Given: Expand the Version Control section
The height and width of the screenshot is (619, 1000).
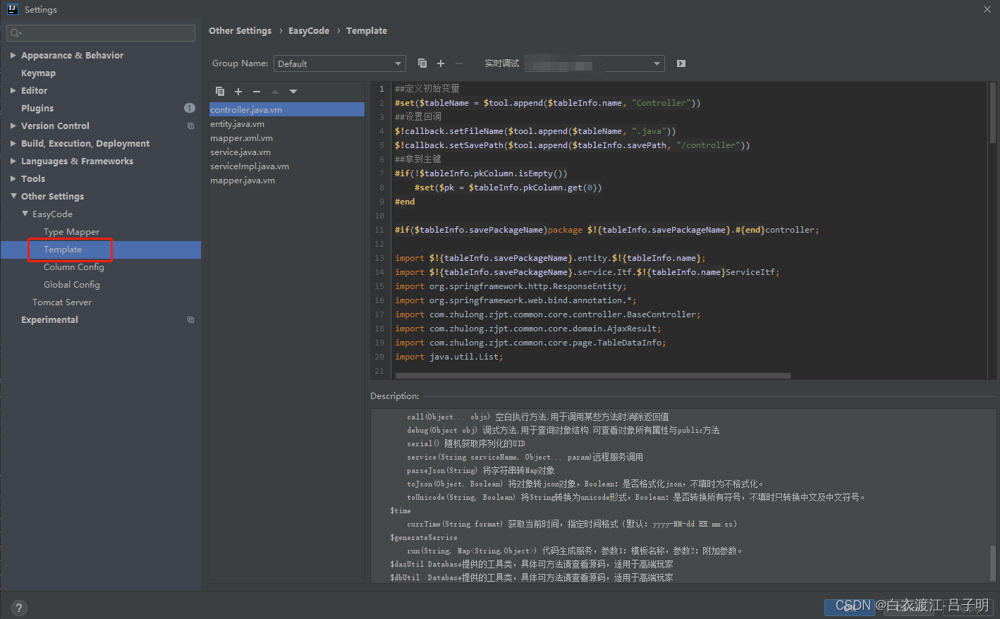Looking at the screenshot, I should coord(13,125).
